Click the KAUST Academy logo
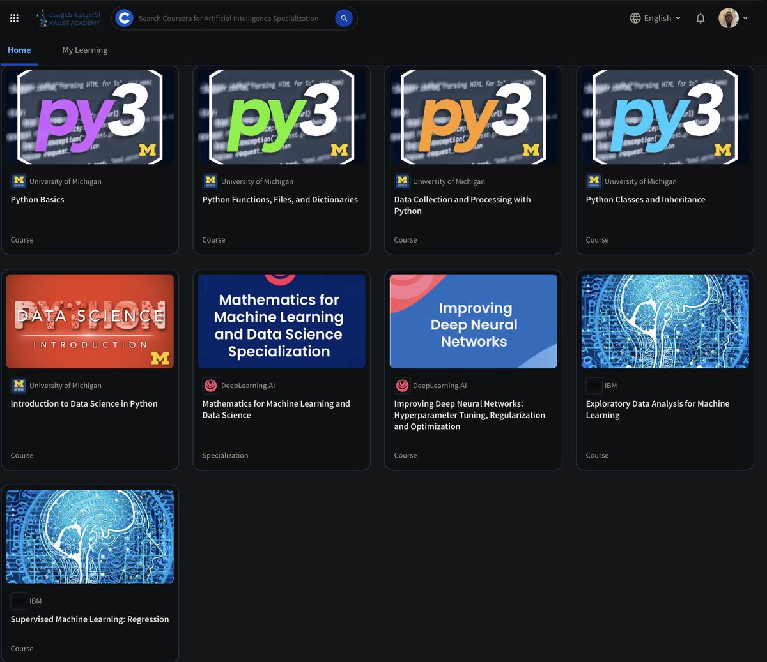The image size is (767, 662). click(x=68, y=18)
